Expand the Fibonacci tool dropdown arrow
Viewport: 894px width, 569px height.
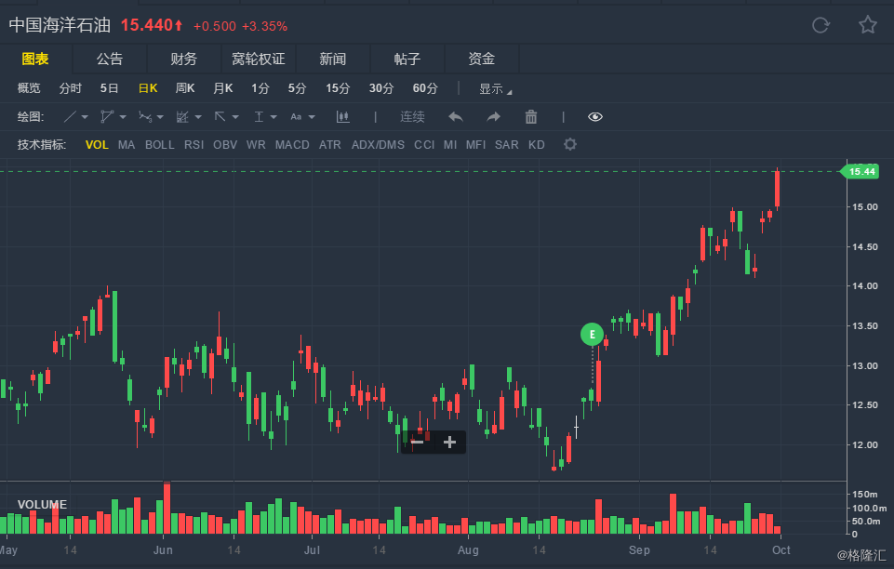coord(198,117)
